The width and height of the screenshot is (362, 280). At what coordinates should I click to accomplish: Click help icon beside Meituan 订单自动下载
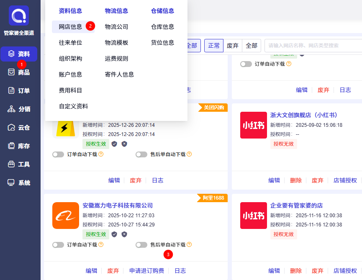coord(101,154)
